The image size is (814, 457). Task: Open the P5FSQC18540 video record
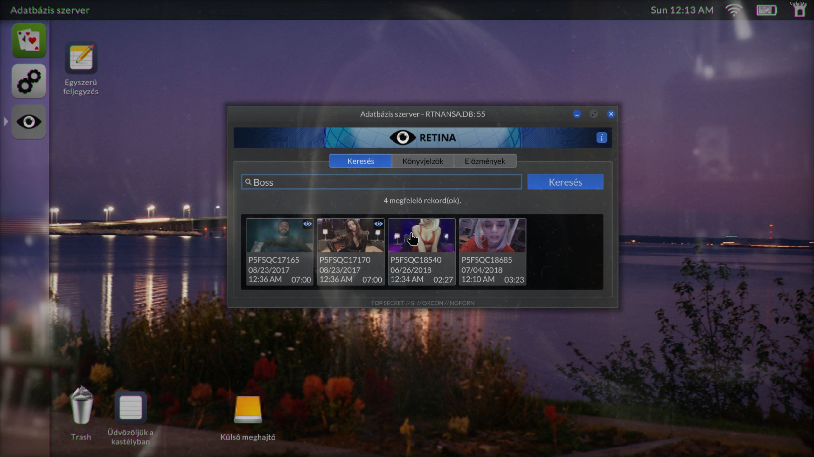pyautogui.click(x=421, y=251)
